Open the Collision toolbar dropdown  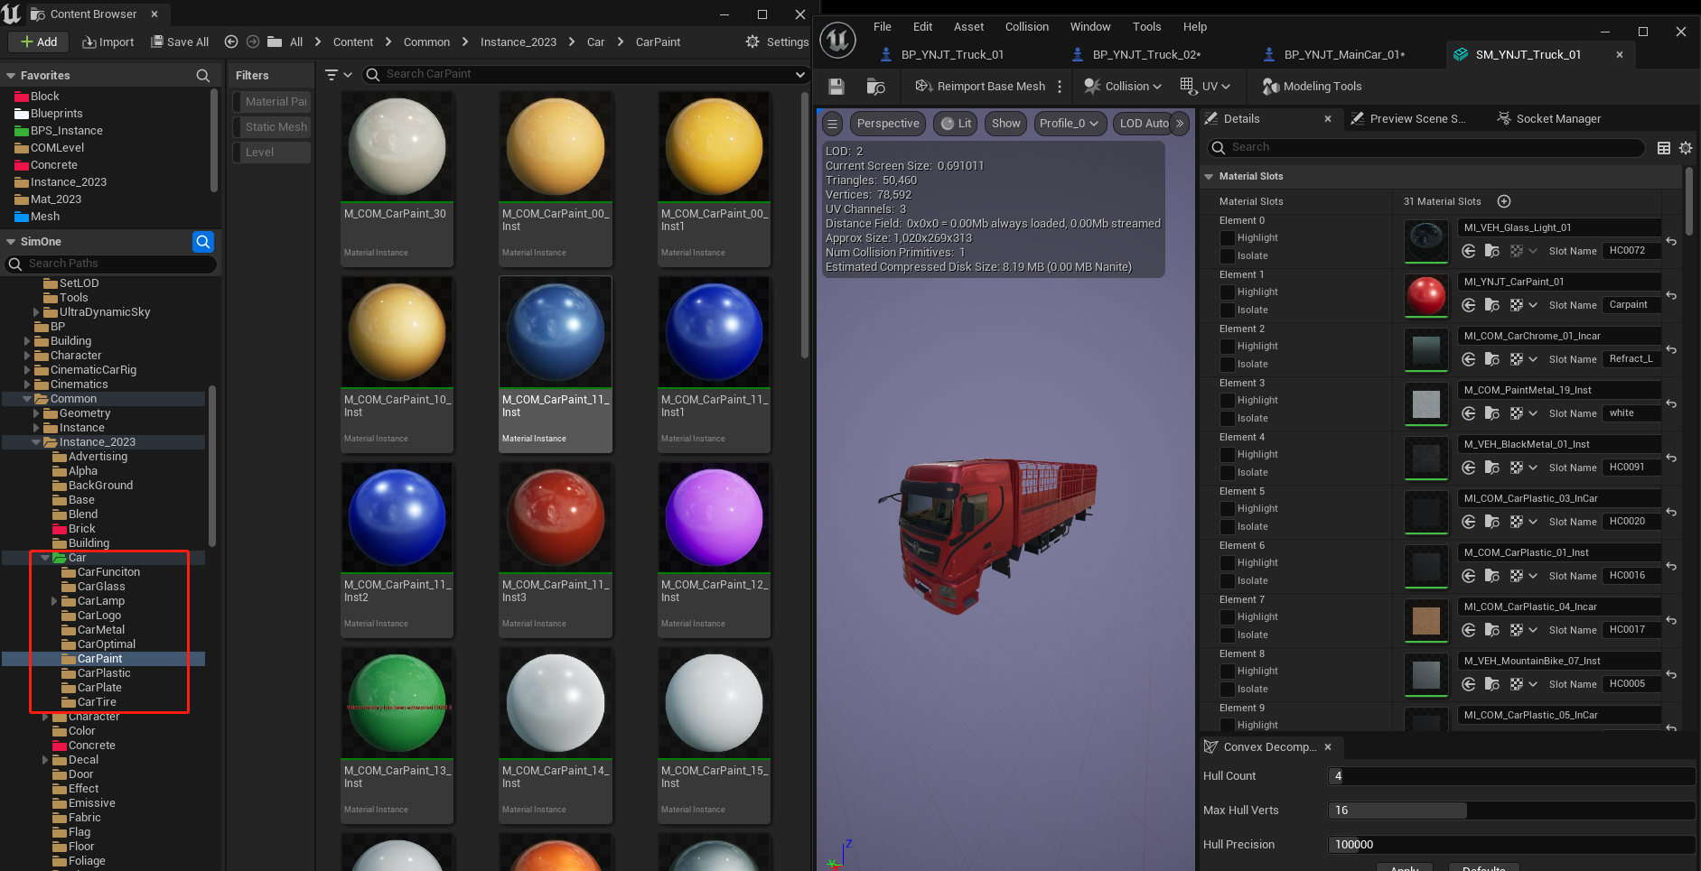point(1123,87)
